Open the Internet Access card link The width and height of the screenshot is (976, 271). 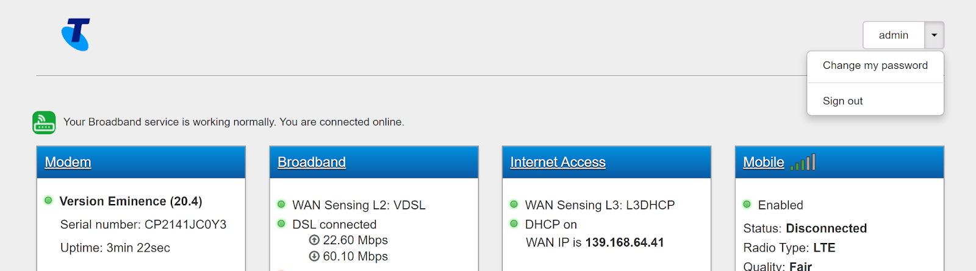[558, 162]
